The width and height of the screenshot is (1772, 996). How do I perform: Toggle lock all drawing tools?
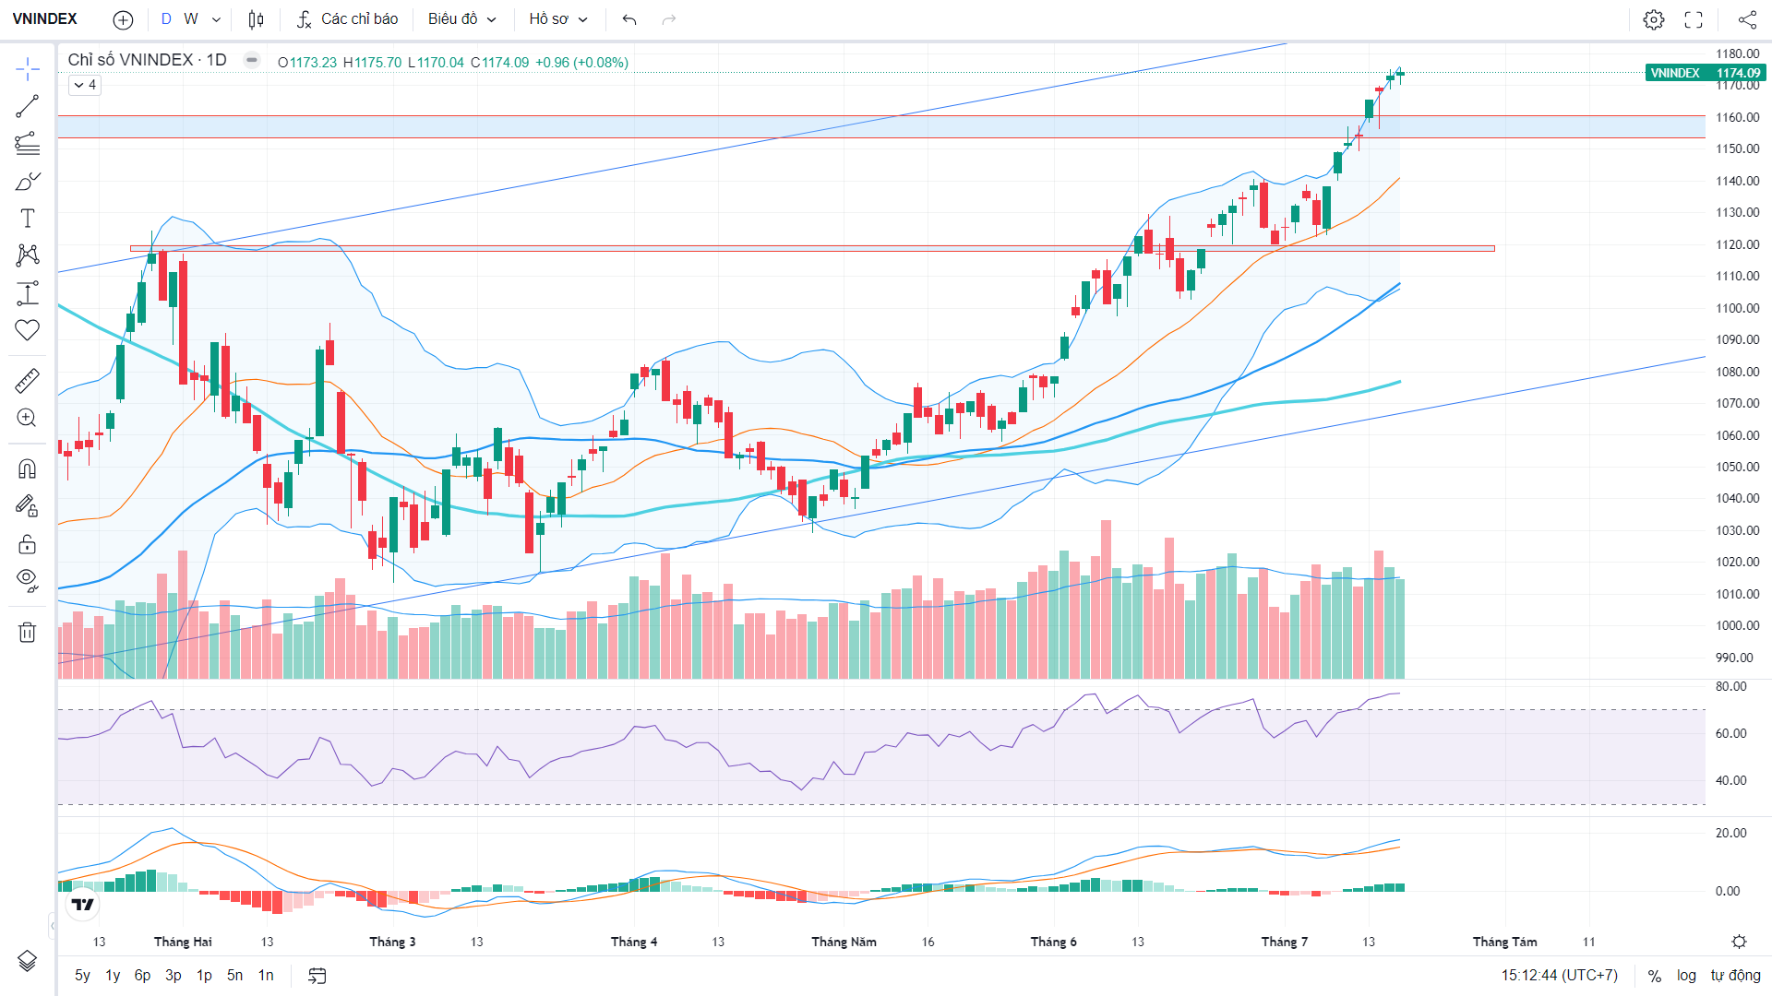28,544
